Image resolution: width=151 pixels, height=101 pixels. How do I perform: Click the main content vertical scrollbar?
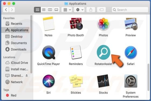tap(148, 77)
